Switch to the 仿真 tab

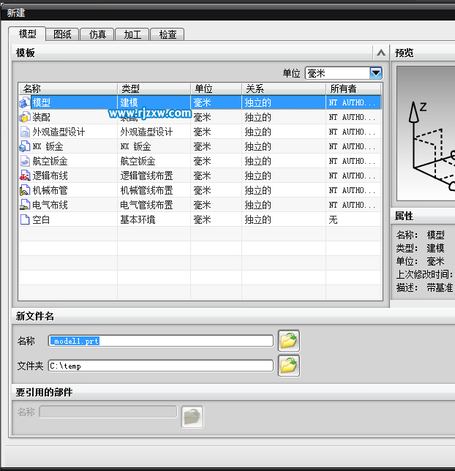tap(97, 34)
